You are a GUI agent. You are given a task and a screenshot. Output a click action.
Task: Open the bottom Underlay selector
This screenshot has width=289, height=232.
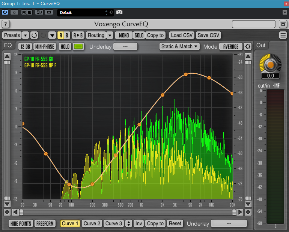(229, 223)
